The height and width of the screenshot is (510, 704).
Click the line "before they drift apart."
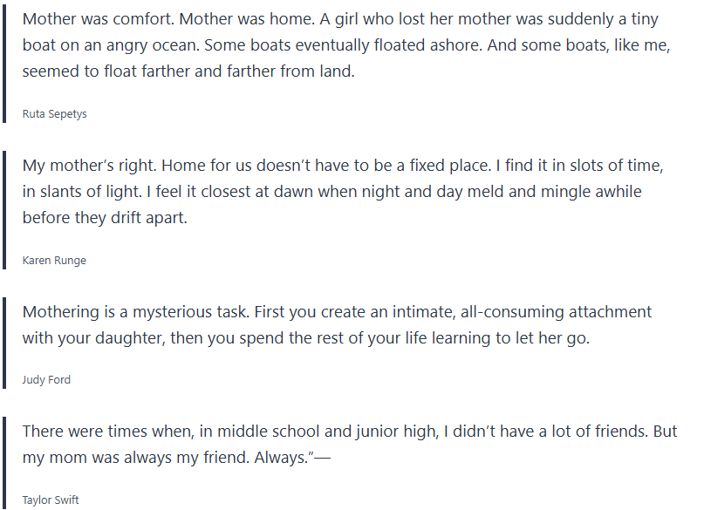[x=105, y=218]
